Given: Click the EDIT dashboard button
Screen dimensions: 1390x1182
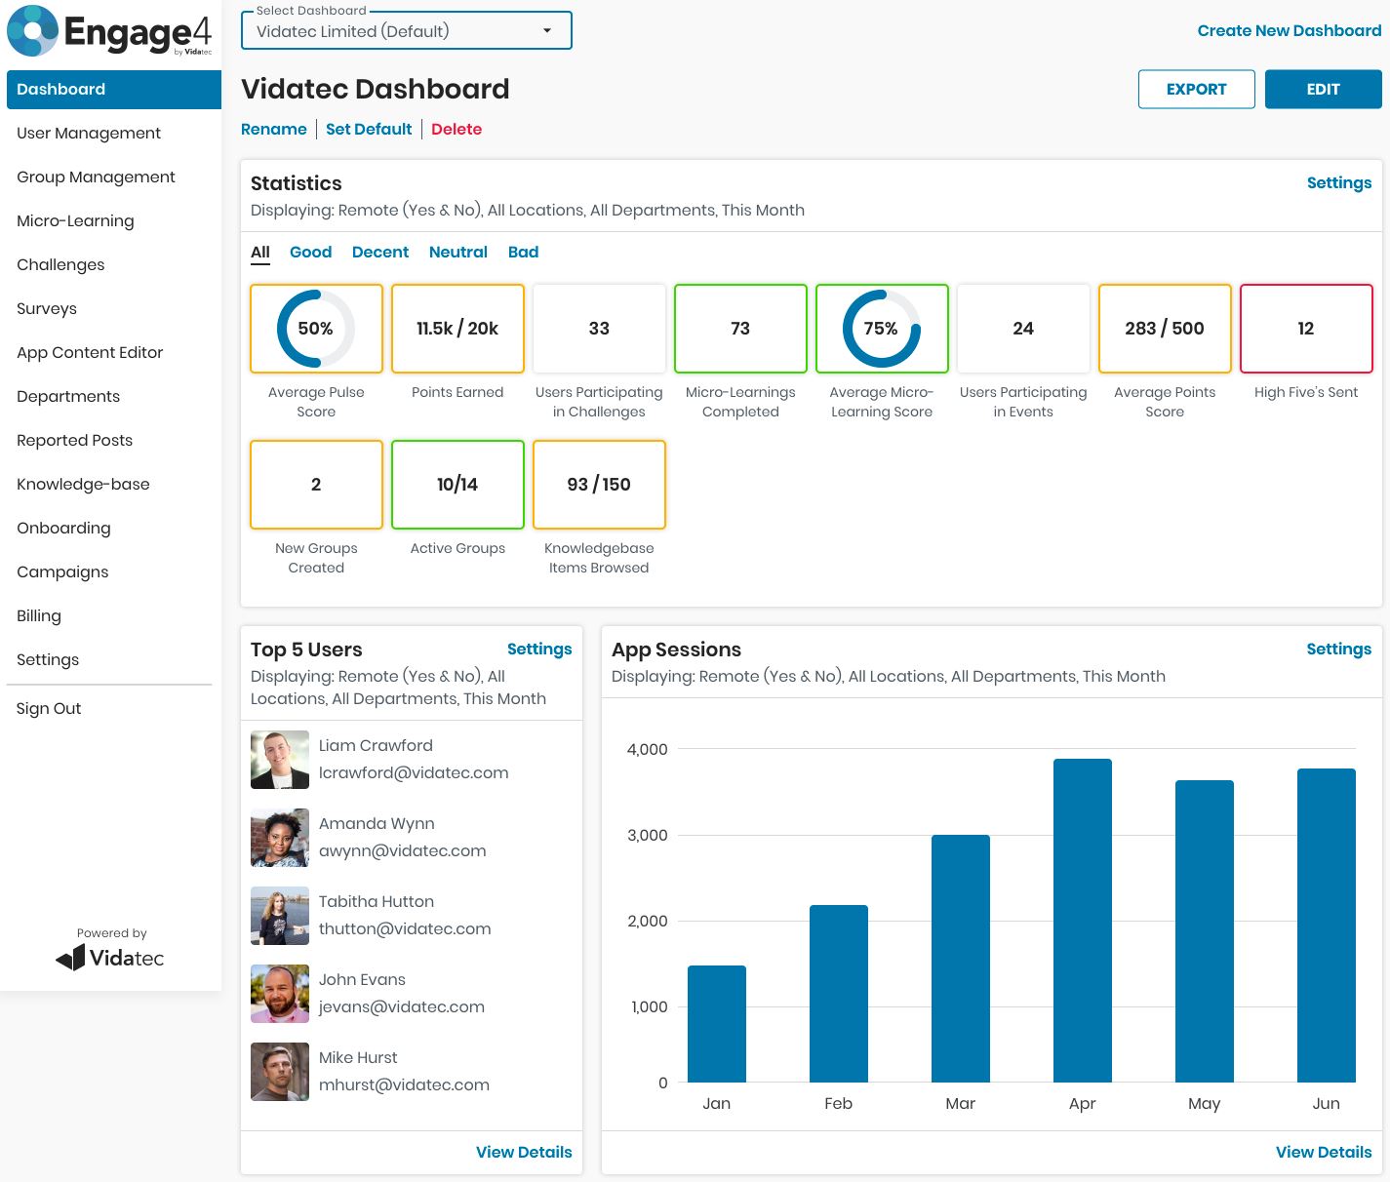Looking at the screenshot, I should [1323, 89].
